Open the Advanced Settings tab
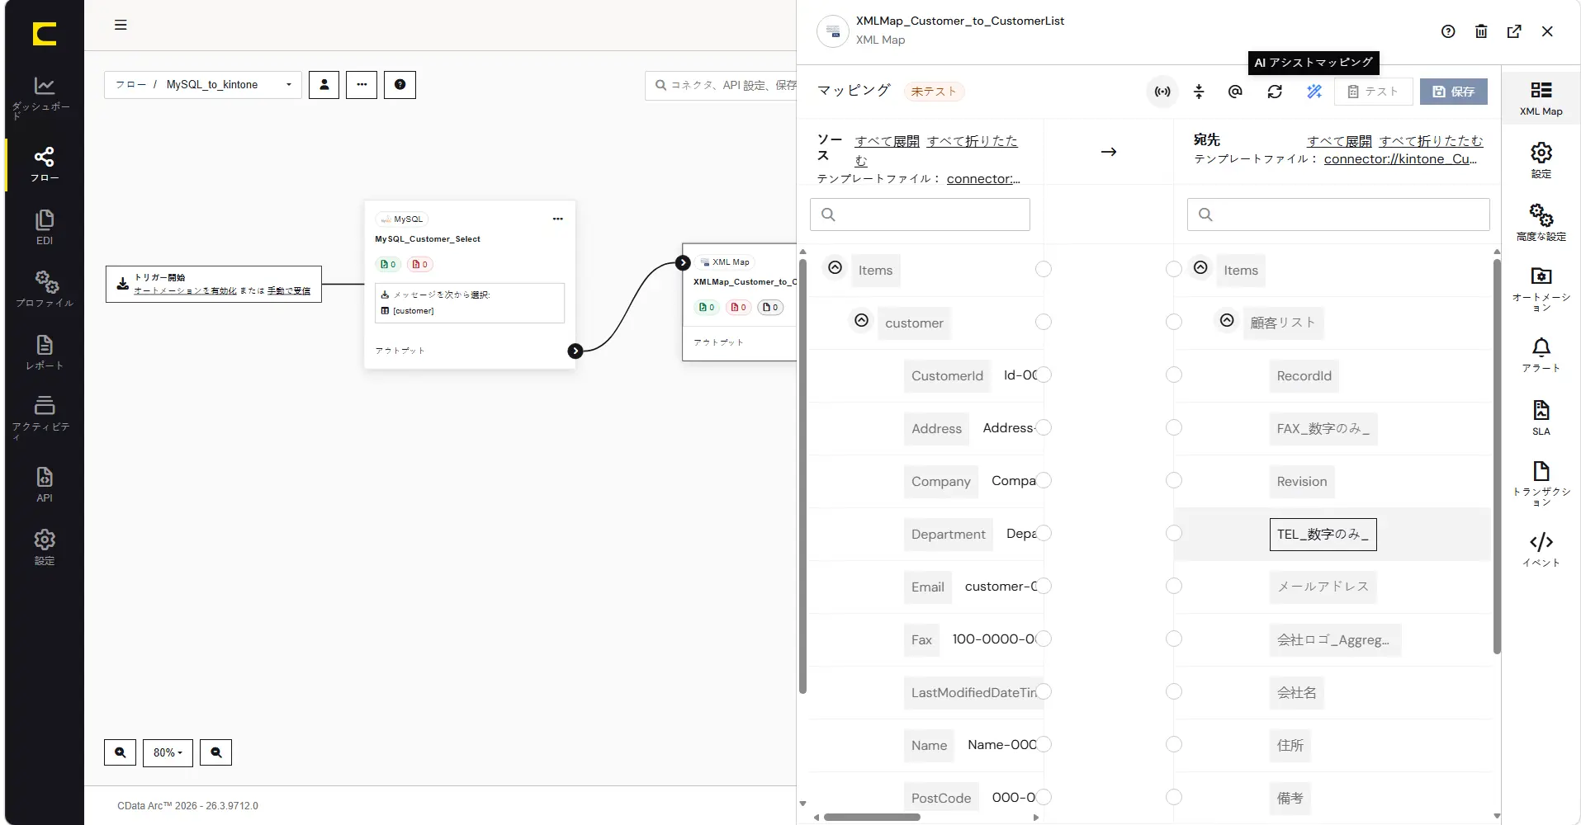The width and height of the screenshot is (1581, 825). 1541,222
